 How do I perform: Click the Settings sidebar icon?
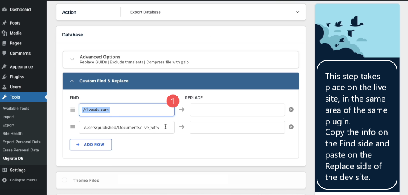click(4, 170)
